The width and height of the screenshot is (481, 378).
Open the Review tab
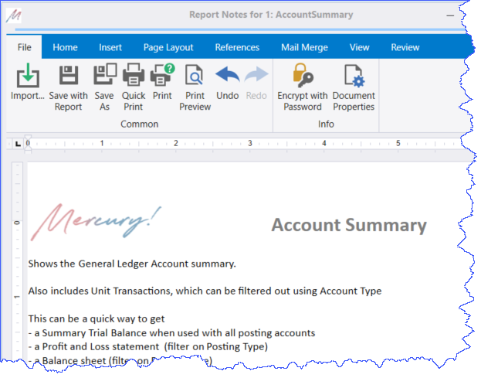pyautogui.click(x=405, y=47)
